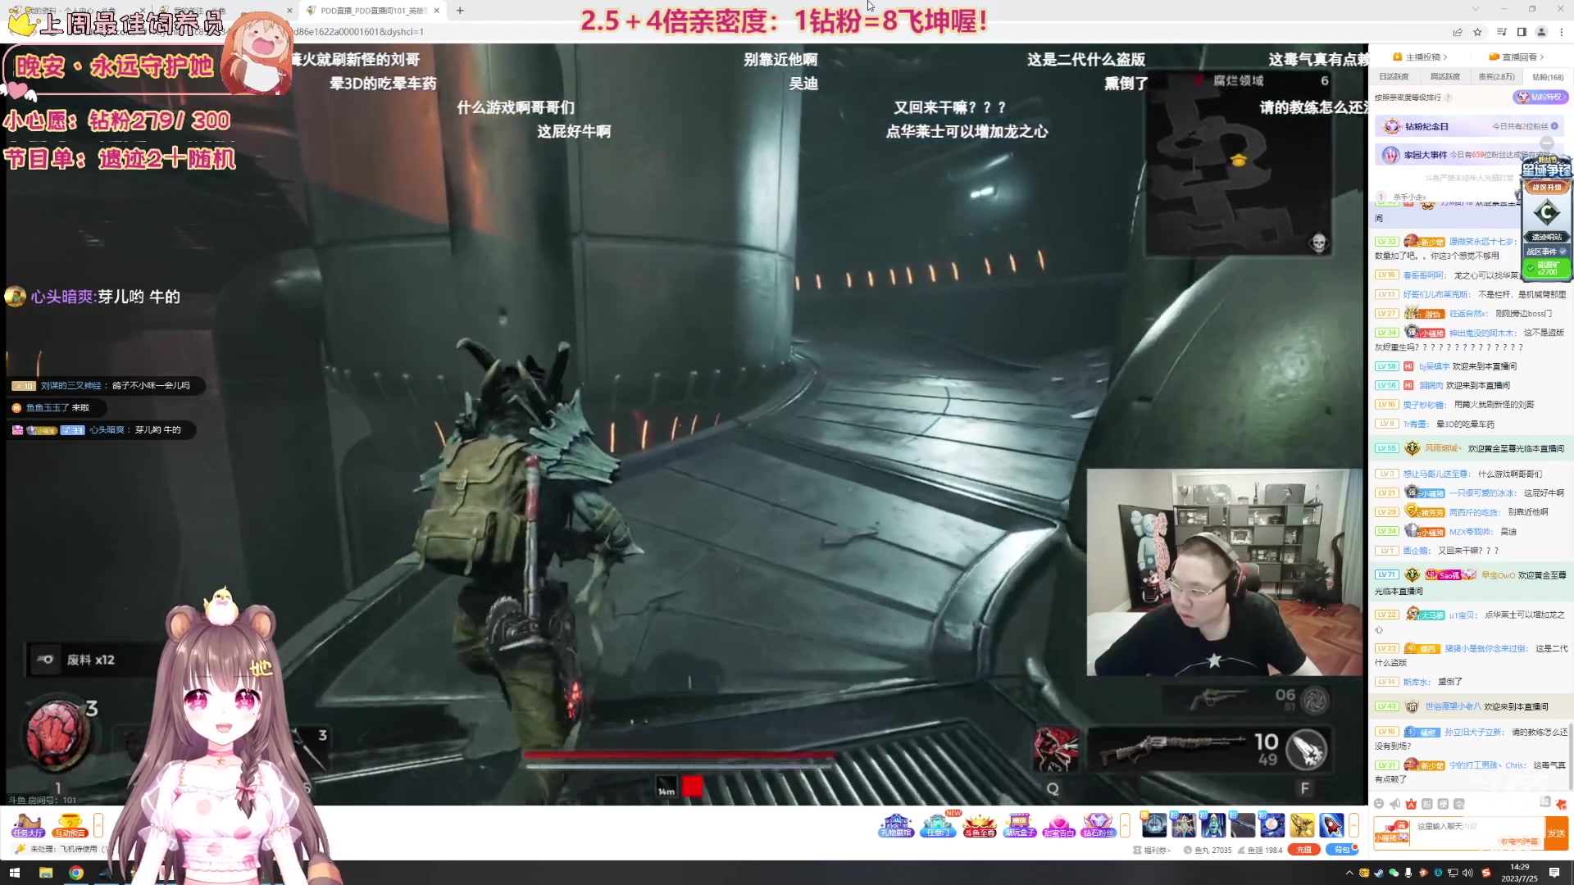Open the 斗鱼至尊 crown icon
This screenshot has height=885, width=1574.
coord(979,824)
